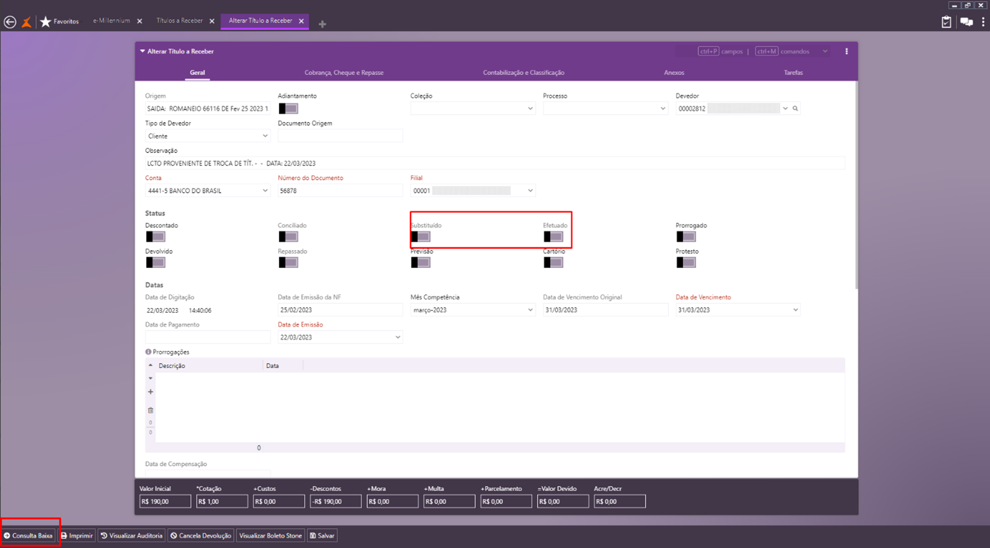This screenshot has width=990, height=548.
Task: Click the Salvar button
Action: tap(322, 536)
